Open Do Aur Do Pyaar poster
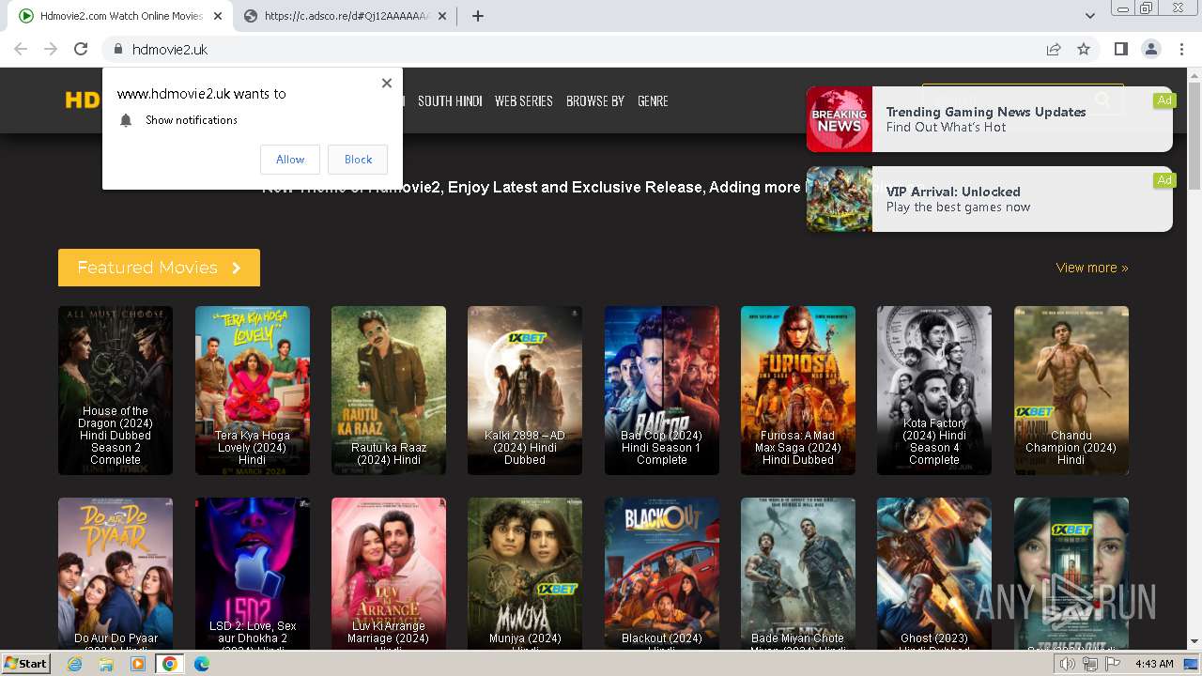 (116, 573)
